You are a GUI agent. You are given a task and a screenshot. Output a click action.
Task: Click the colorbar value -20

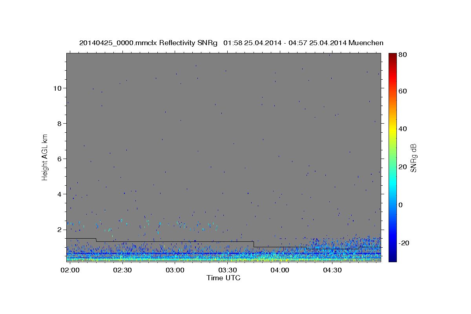[x=404, y=243]
